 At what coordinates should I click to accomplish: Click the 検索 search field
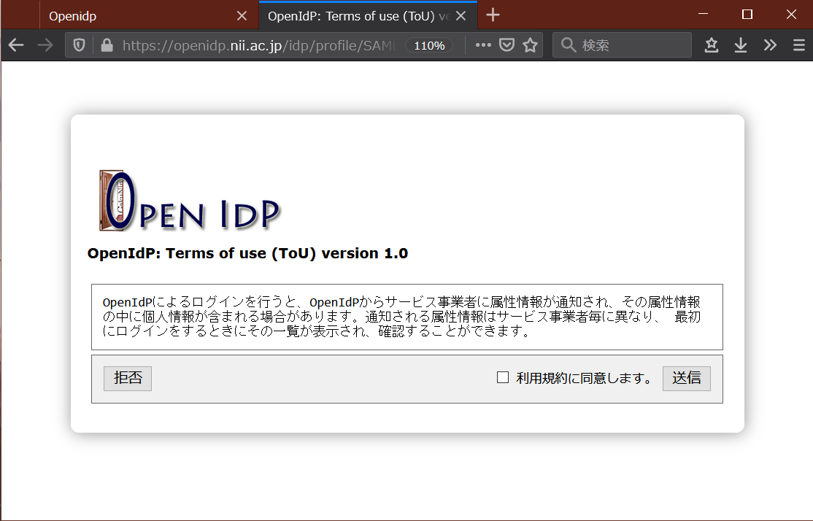(x=622, y=46)
